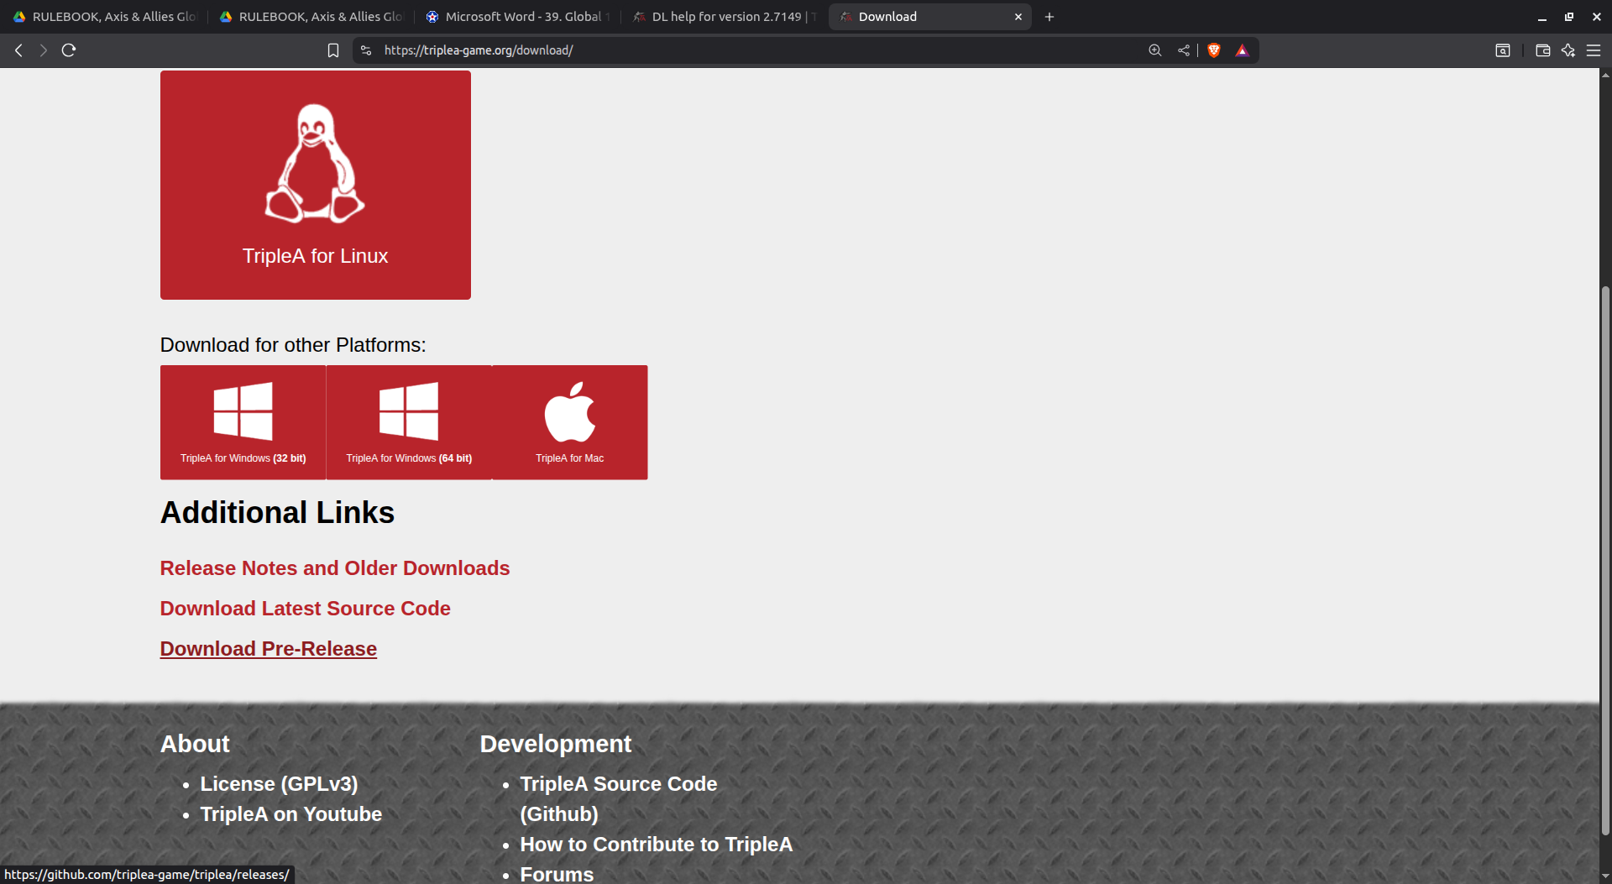Download TripleA for Windows (64 bit)
Image resolution: width=1612 pixels, height=884 pixels.
tap(409, 422)
